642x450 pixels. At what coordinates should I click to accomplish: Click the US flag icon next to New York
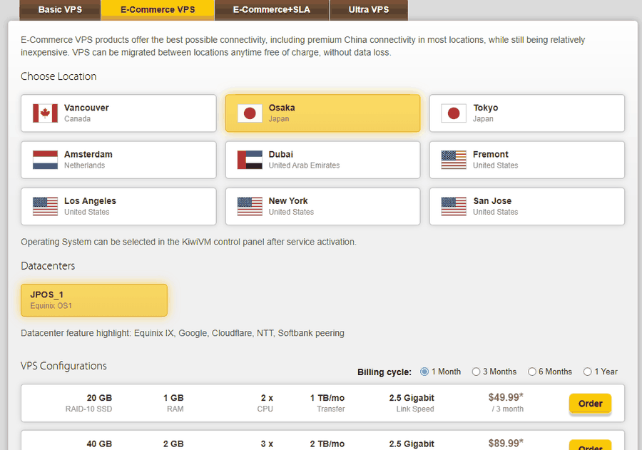(x=250, y=206)
